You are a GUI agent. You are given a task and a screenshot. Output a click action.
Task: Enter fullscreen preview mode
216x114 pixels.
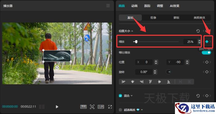110,107
